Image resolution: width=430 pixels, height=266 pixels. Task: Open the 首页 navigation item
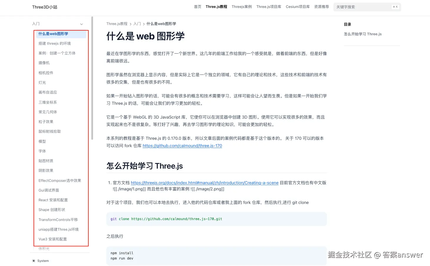point(198,7)
